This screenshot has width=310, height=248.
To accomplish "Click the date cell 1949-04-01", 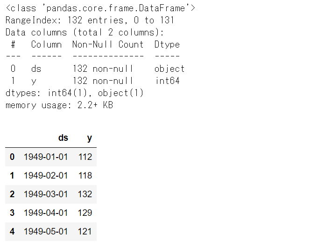I will point(46,213).
